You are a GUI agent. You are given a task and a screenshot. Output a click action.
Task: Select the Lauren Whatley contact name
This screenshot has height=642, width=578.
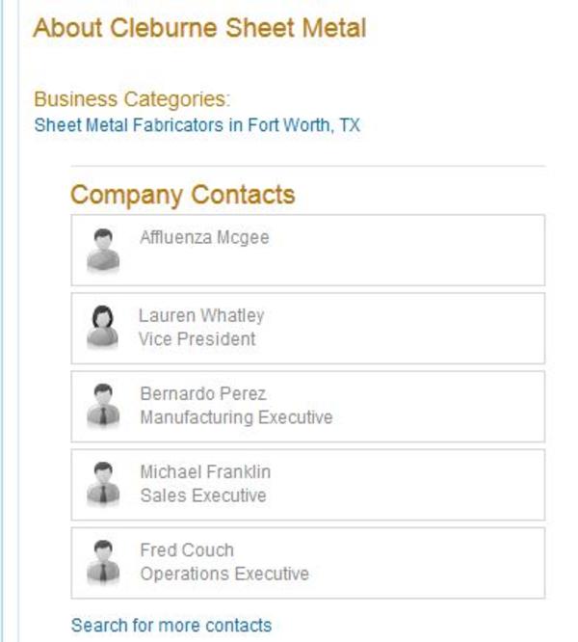[201, 315]
